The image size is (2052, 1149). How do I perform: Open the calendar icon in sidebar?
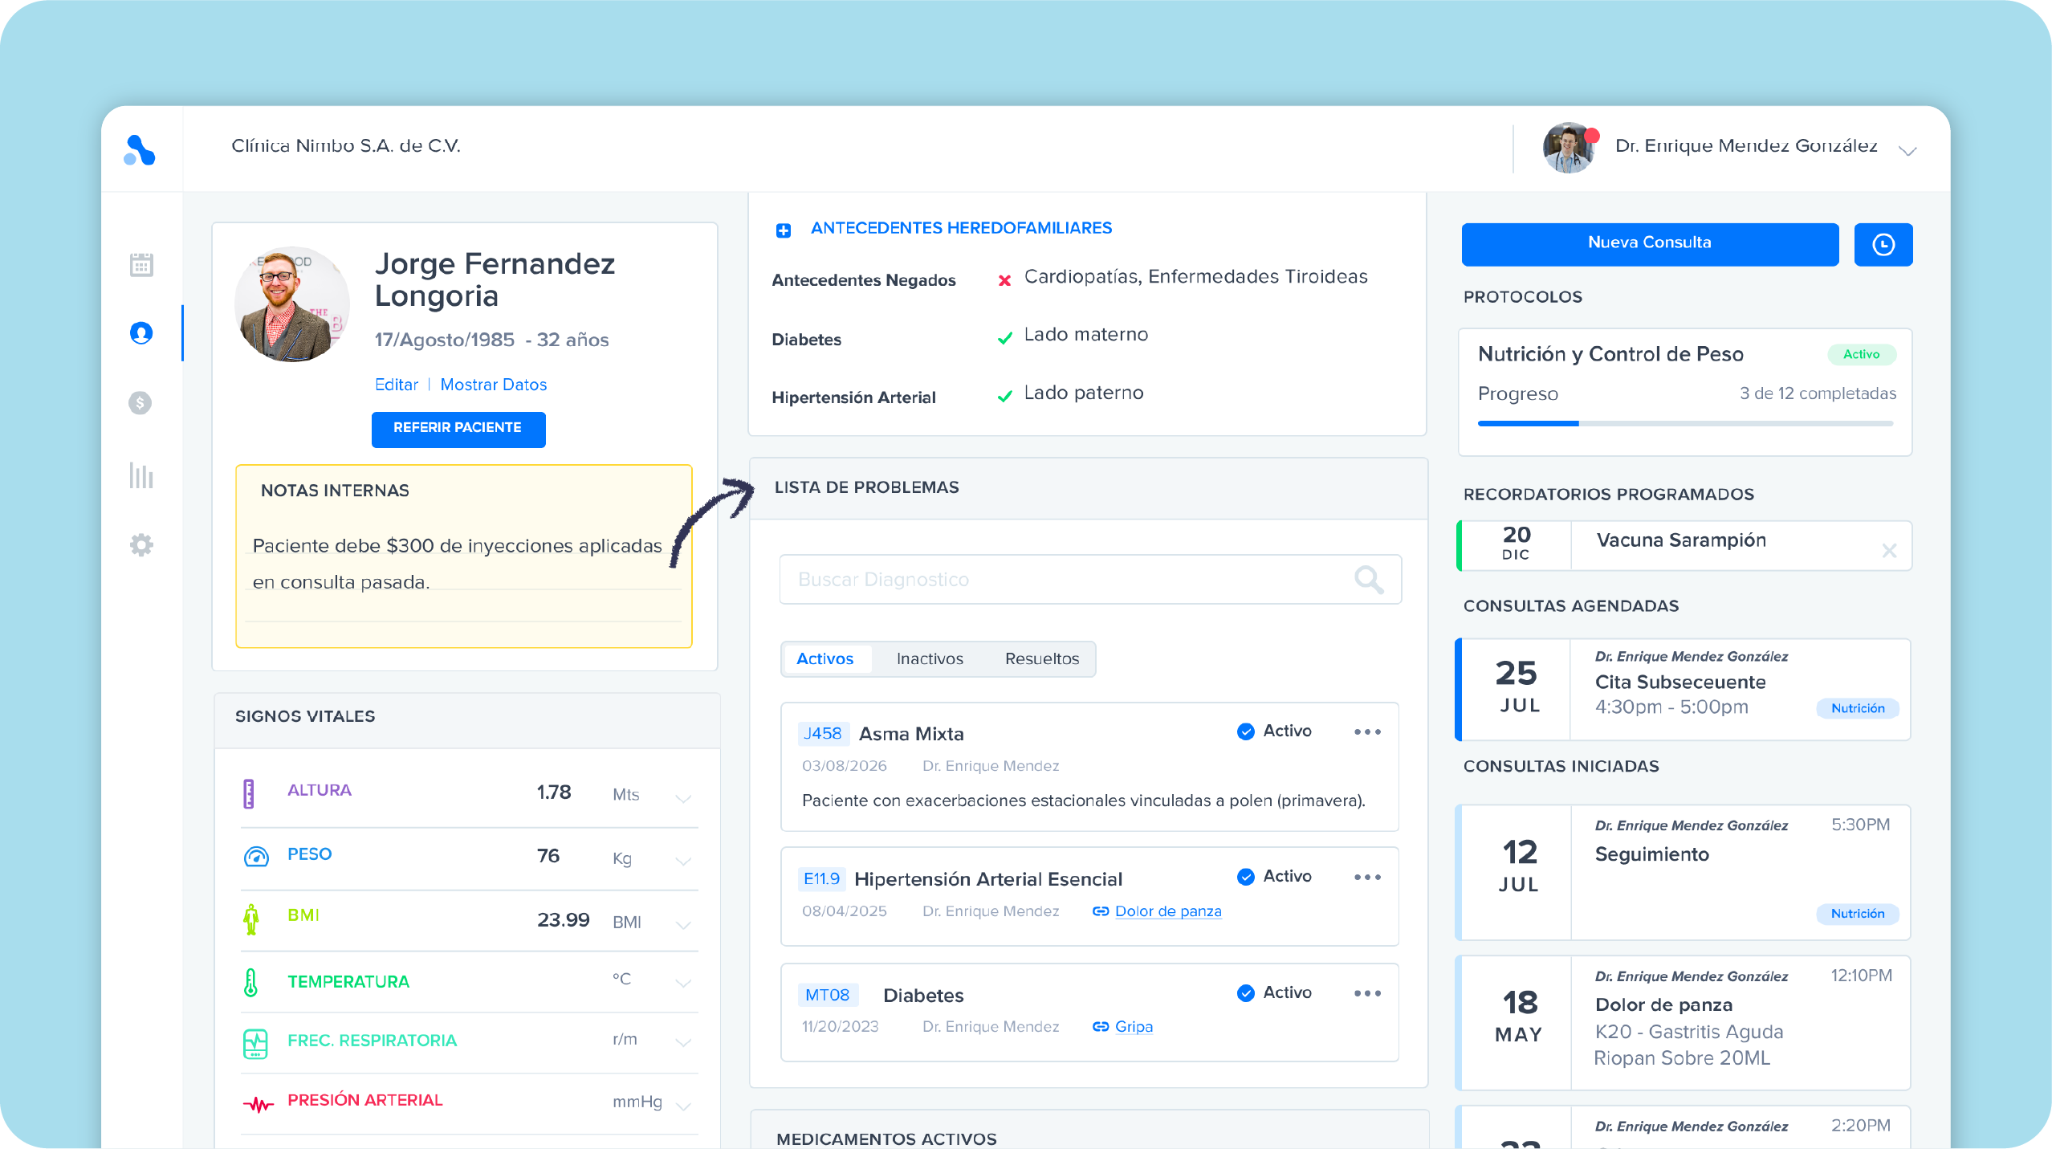click(141, 264)
